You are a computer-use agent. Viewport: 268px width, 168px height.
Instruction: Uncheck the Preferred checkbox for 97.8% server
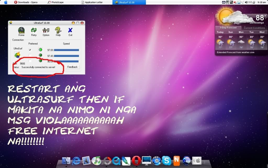click(30, 50)
